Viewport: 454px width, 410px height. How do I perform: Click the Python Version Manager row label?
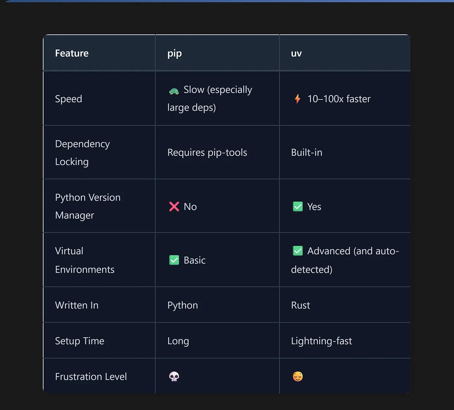click(x=88, y=206)
